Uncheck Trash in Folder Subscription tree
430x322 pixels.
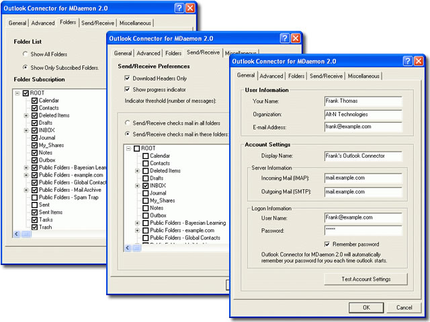click(x=34, y=227)
